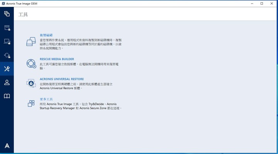This screenshot has width=278, height=154.
Task: Click the Try&Decide more tools description
Action: tap(81, 106)
